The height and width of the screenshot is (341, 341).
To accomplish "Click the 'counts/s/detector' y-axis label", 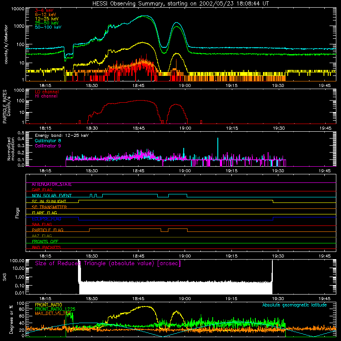I will [x=6, y=44].
